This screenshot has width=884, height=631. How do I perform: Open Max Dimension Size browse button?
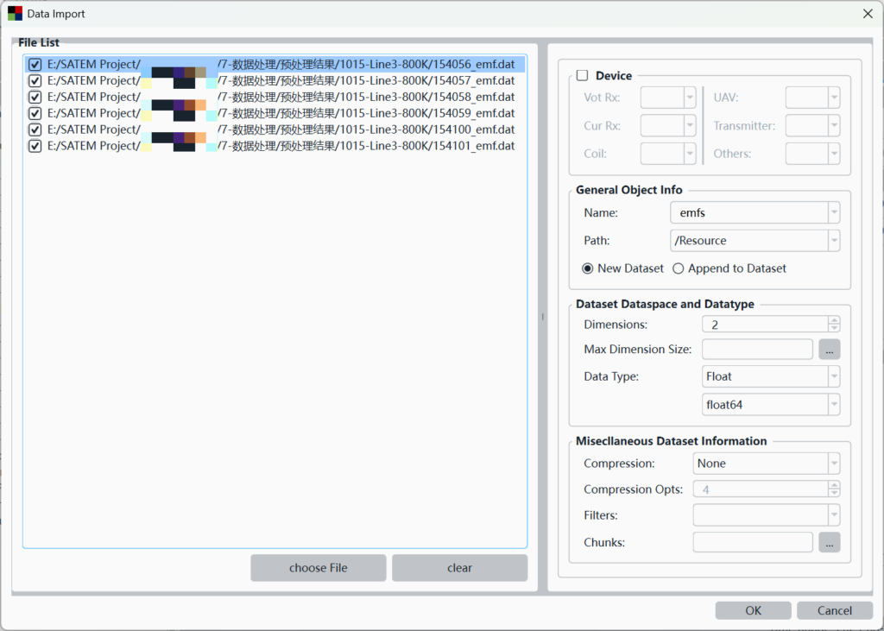[x=829, y=350]
